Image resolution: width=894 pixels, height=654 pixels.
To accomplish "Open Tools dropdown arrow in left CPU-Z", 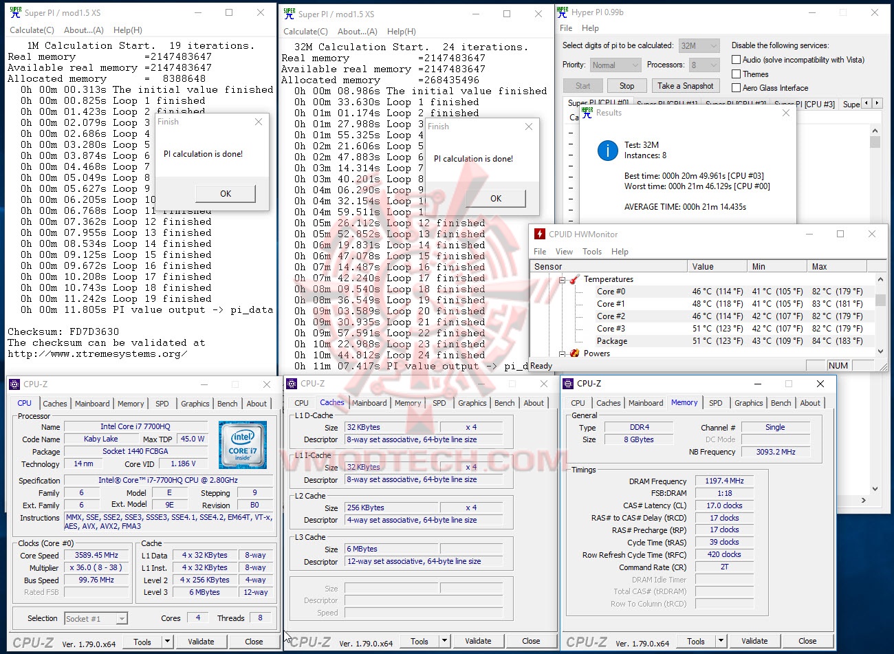I will coord(167,642).
